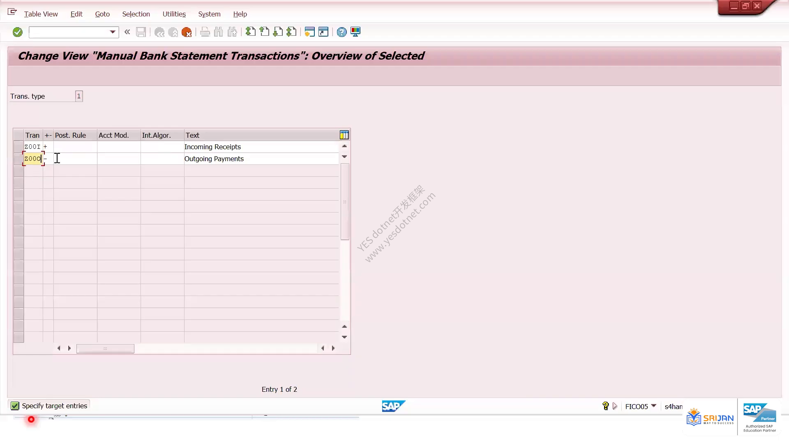Click the Find binoculars icon
This screenshot has height=444, width=789.
pos(219,32)
